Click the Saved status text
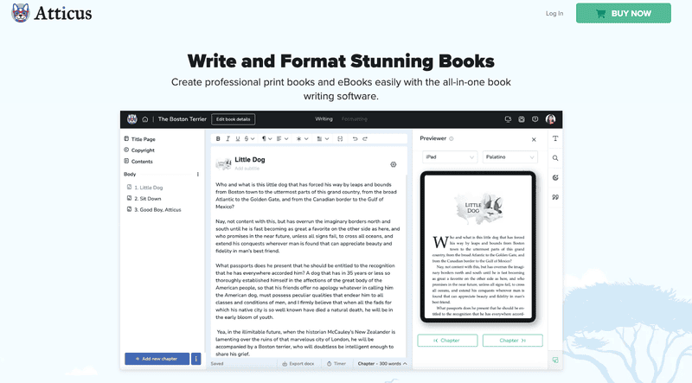The height and width of the screenshot is (383, 692). (x=217, y=364)
